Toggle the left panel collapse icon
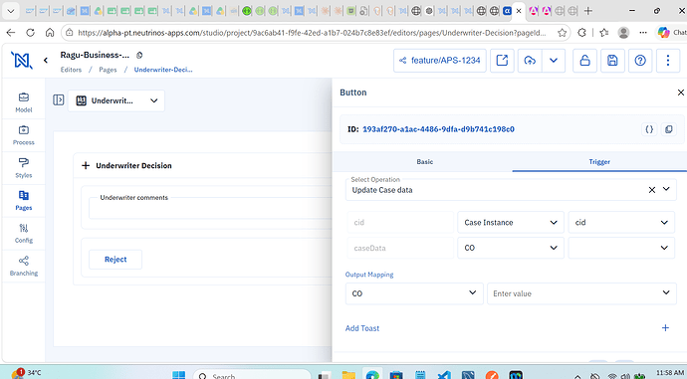The width and height of the screenshot is (687, 379). pyautogui.click(x=59, y=100)
